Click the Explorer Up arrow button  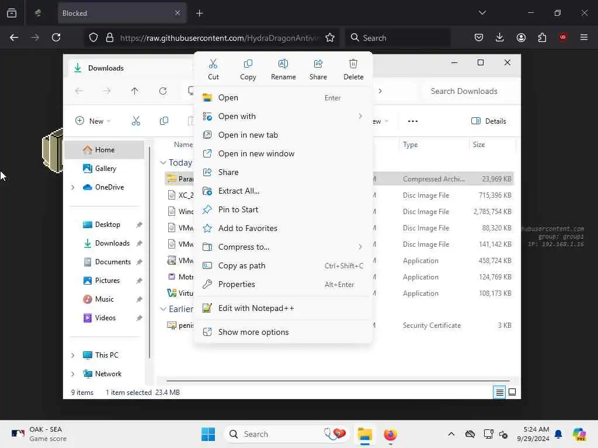coord(135,91)
